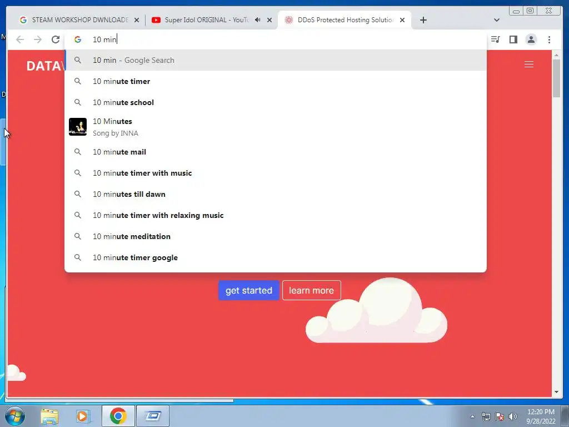Choose '10 minute timer' suggestion

tap(276, 81)
